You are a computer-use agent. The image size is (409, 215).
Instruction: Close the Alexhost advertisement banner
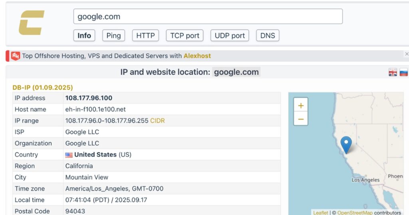click(406, 54)
